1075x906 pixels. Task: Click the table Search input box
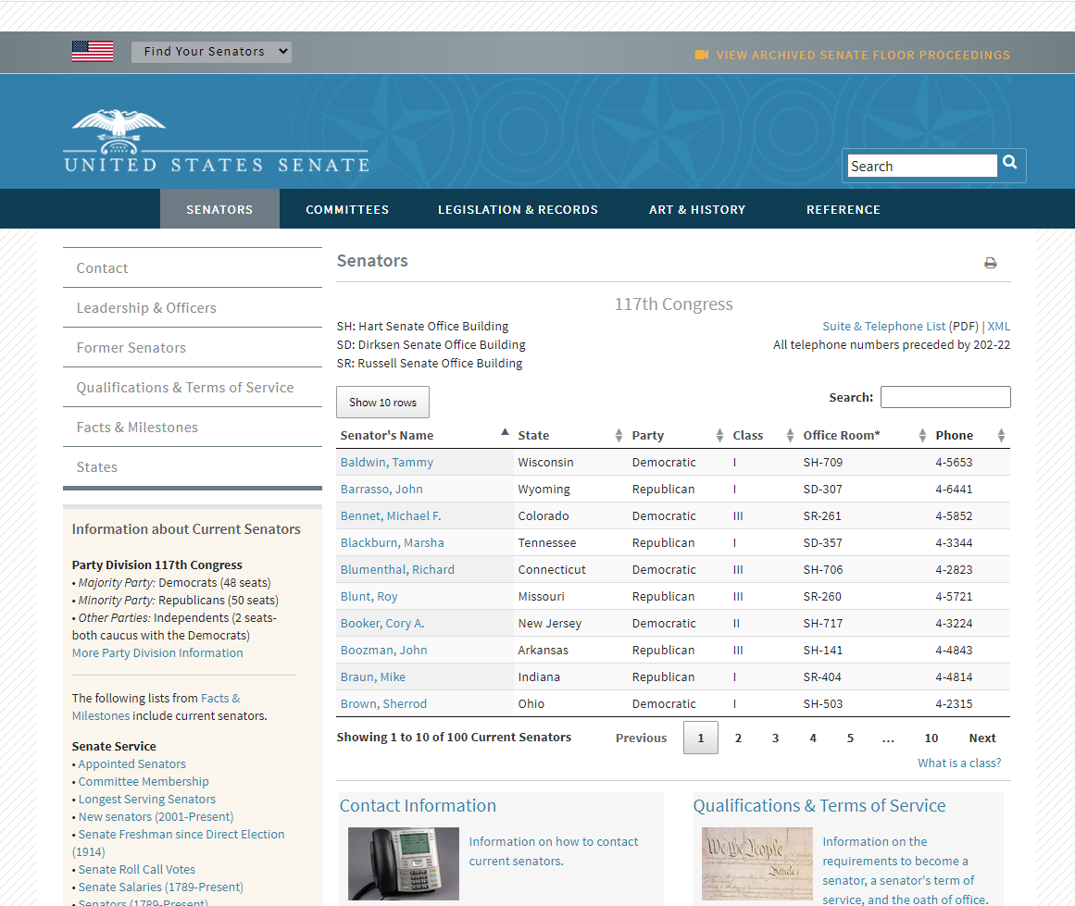(x=945, y=397)
